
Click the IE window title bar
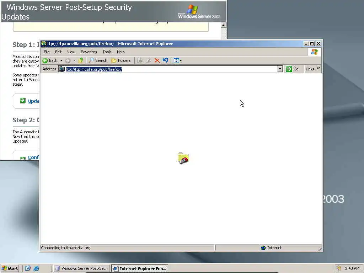(x=172, y=44)
